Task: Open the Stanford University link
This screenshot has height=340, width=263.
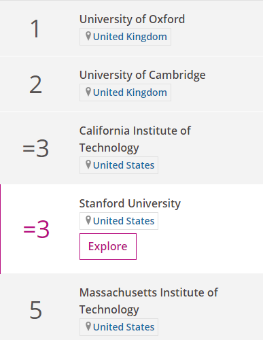Action: point(130,203)
